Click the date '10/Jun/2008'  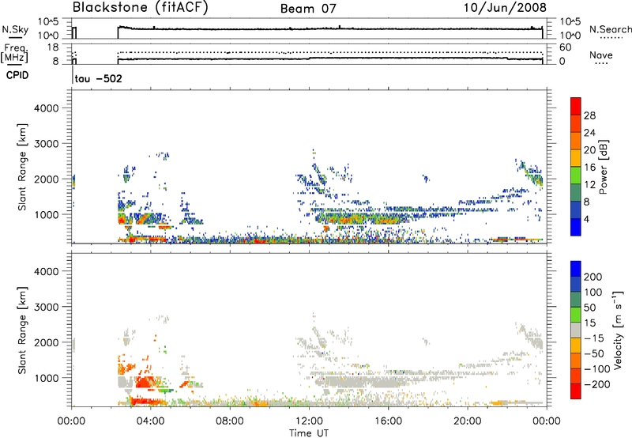tap(505, 8)
